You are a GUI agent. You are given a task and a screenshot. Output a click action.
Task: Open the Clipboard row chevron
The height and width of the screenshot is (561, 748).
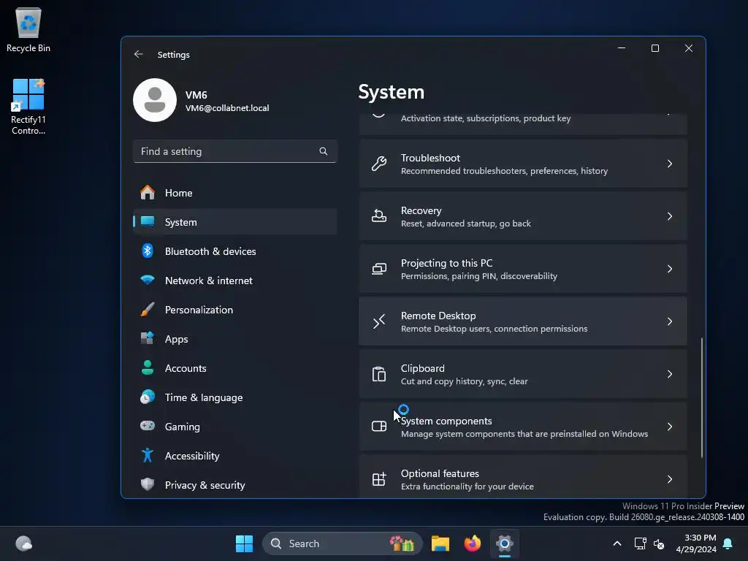point(670,374)
